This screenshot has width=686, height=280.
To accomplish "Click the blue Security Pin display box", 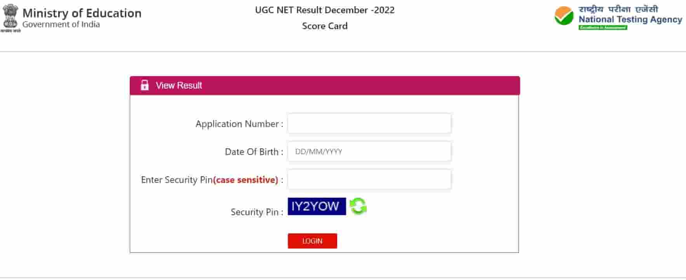I will pos(316,206).
